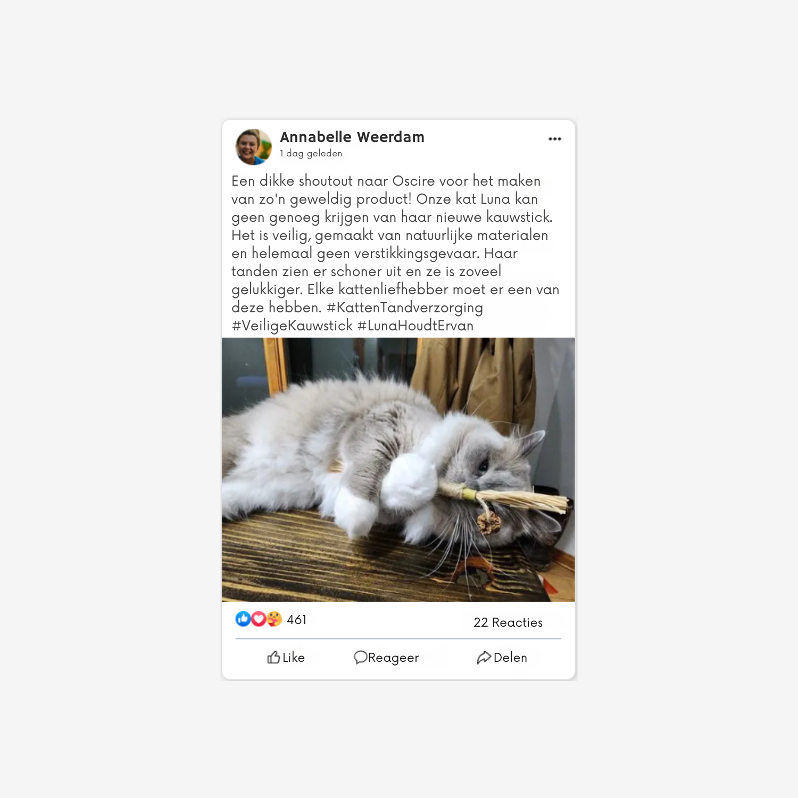Click the speech bubble Reageer icon
798x798 pixels.
(360, 658)
